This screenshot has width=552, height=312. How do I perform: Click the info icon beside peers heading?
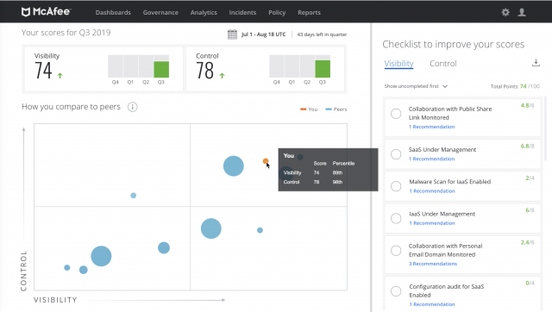tap(132, 107)
